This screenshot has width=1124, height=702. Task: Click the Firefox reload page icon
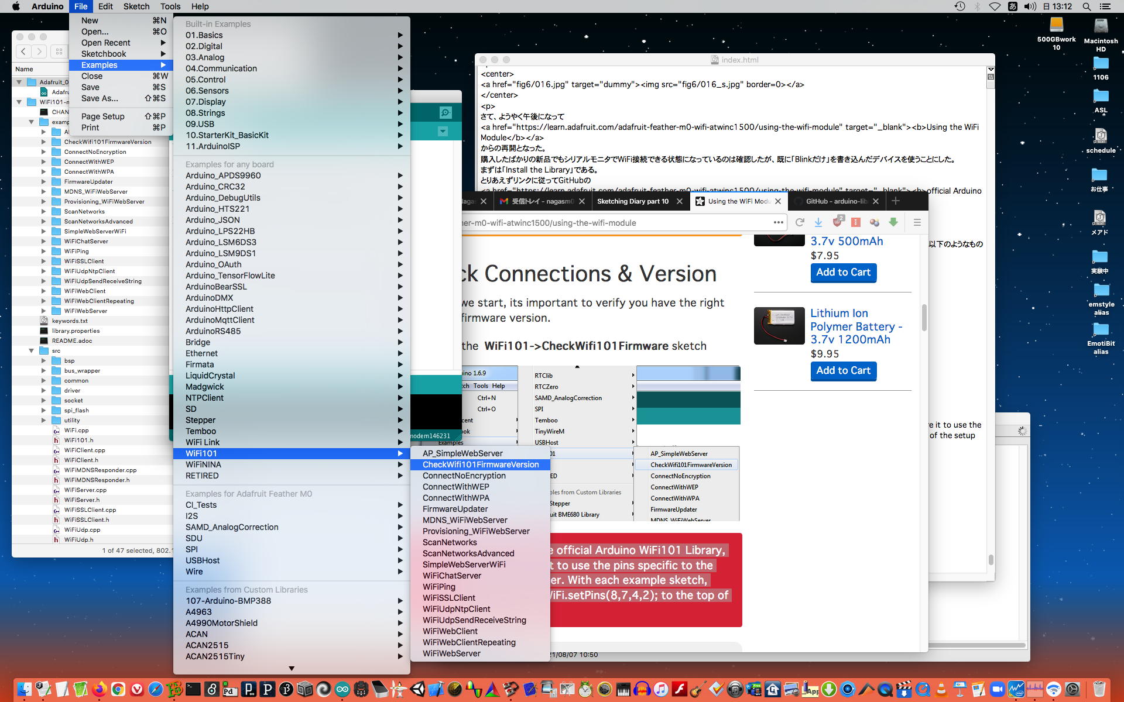coord(800,222)
